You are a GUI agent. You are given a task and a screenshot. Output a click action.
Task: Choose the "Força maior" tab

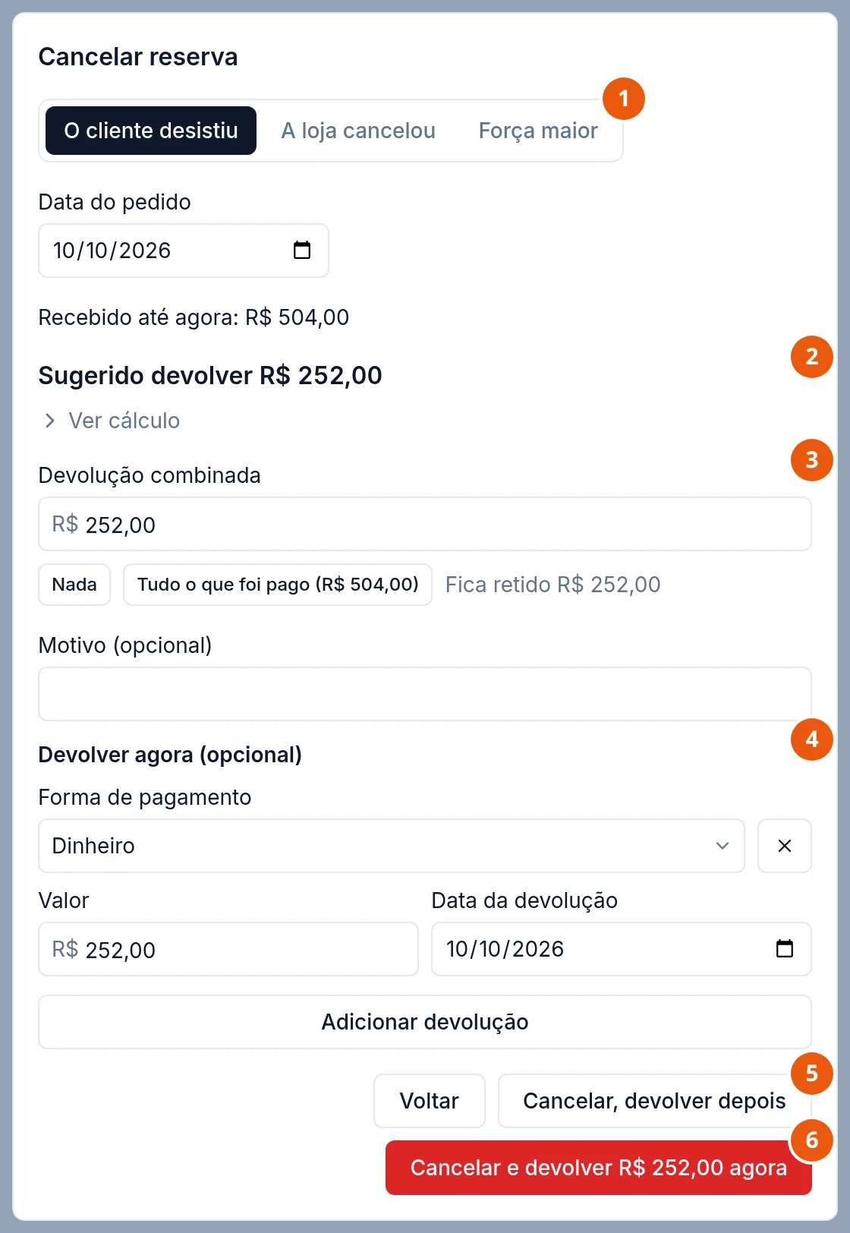[x=538, y=131]
